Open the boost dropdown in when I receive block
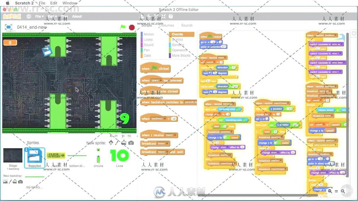 175,135
